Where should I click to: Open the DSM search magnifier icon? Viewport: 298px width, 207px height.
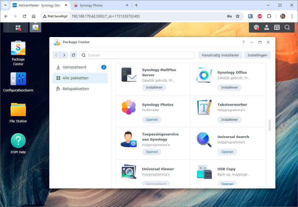287,28
